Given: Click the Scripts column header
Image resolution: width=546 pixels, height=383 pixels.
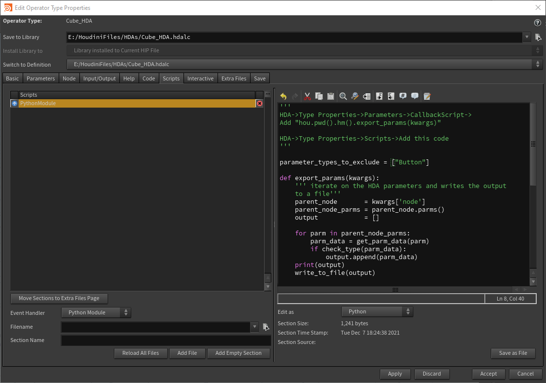Looking at the screenshot, I should (137, 95).
